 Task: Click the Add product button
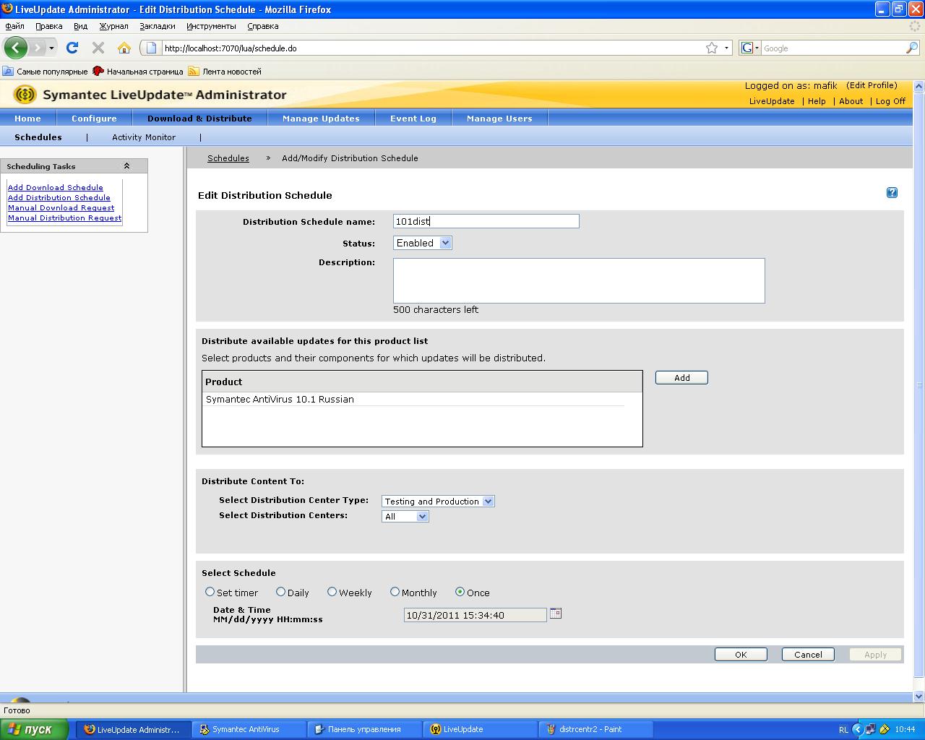(681, 378)
